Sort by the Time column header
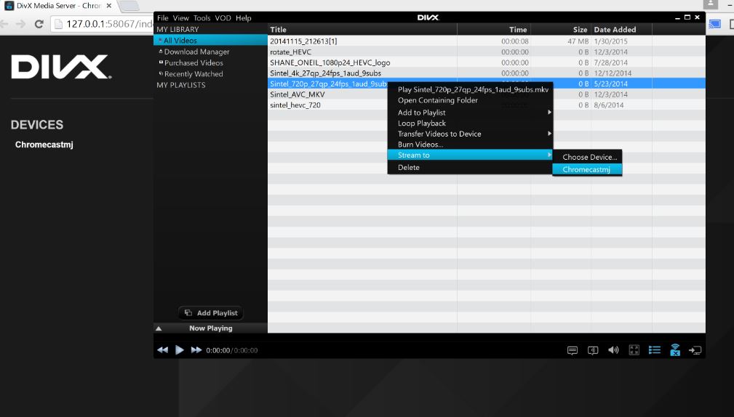Screen dimensions: 734x417 (494, 29)
